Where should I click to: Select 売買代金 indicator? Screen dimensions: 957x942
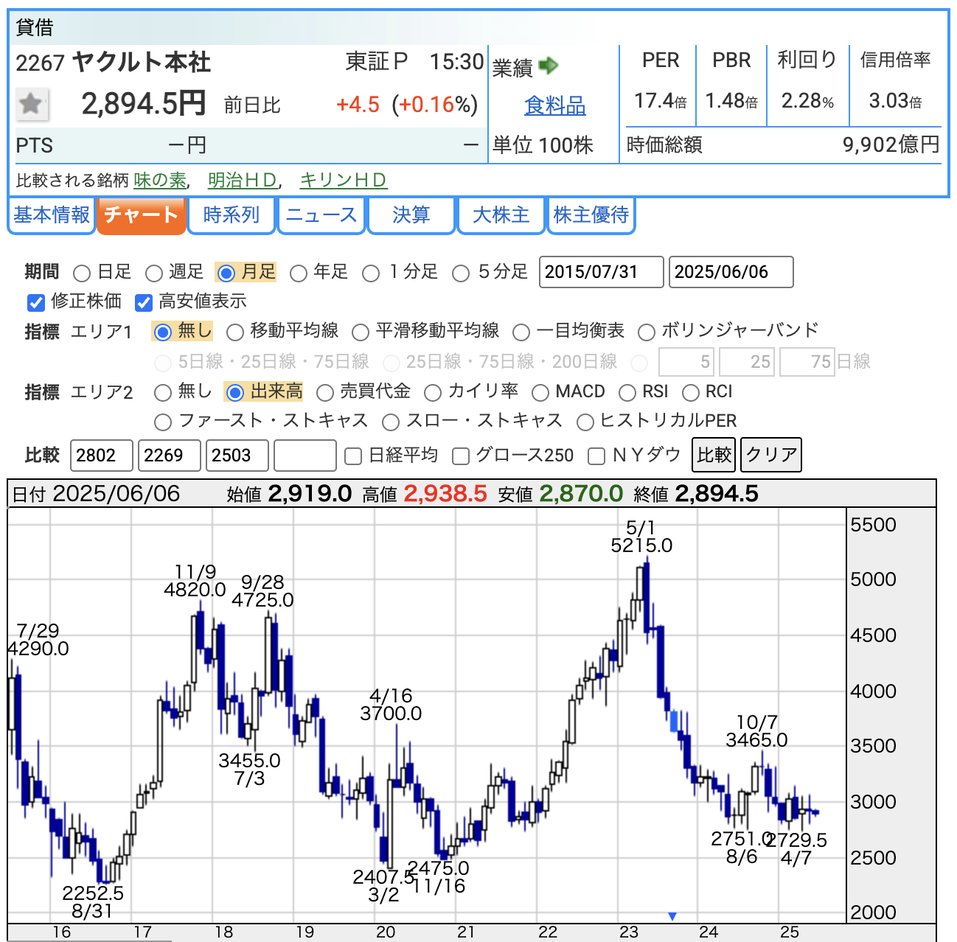(x=324, y=393)
